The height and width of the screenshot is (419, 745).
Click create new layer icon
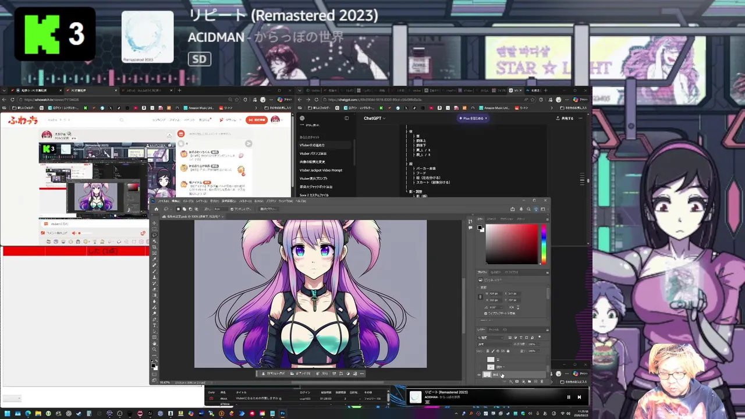(535, 381)
